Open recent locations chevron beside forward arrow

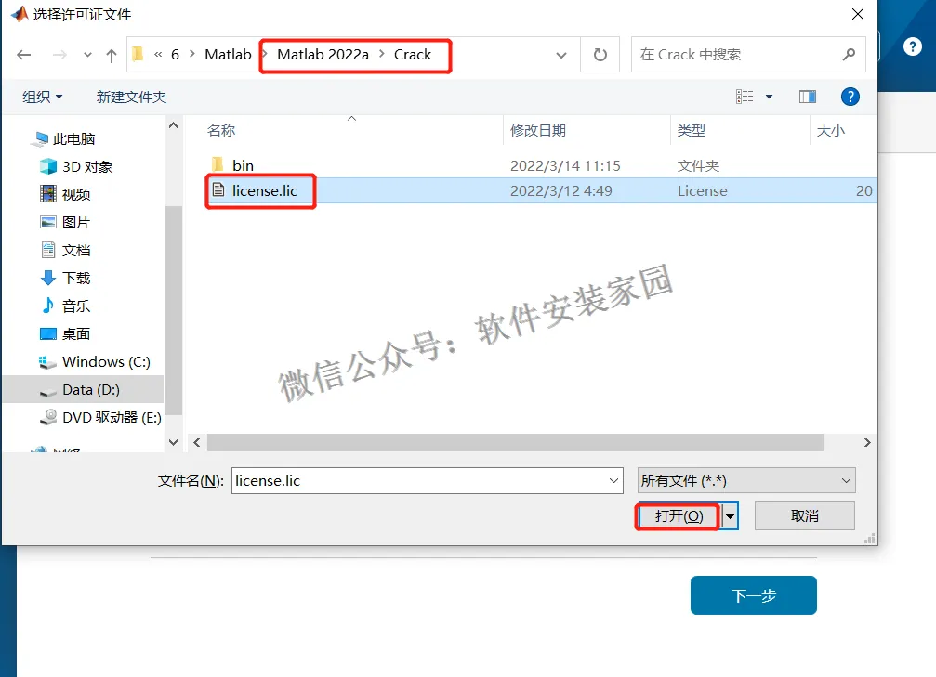[87, 55]
